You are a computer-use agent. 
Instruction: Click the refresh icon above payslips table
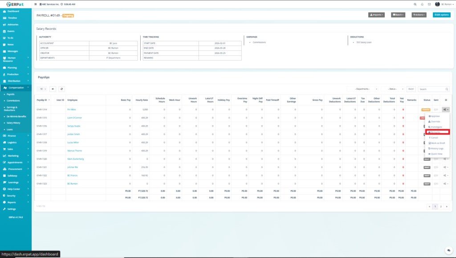click(62, 89)
